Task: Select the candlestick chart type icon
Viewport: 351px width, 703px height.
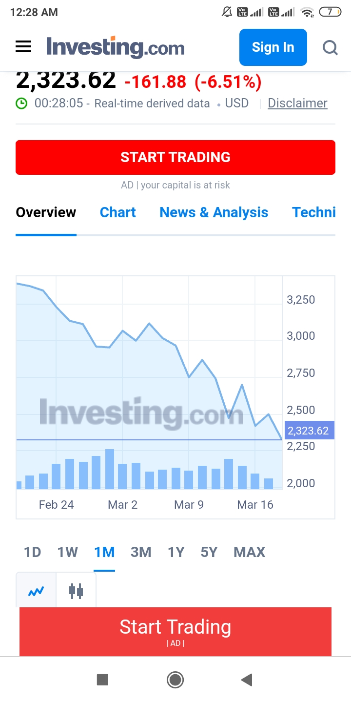Action: [76, 591]
